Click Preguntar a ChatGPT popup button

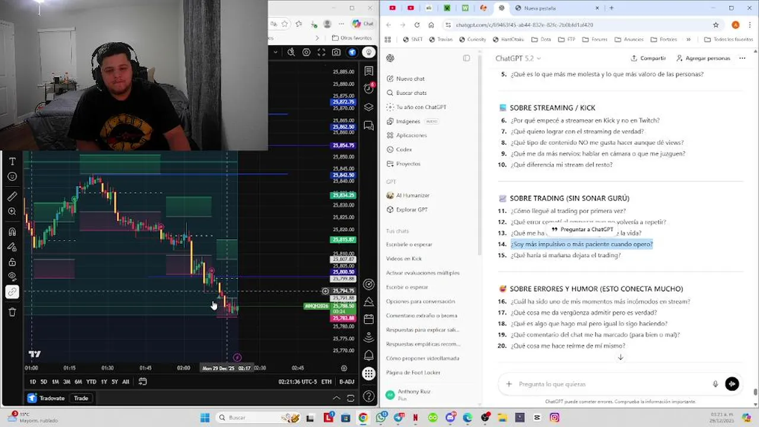pos(582,230)
